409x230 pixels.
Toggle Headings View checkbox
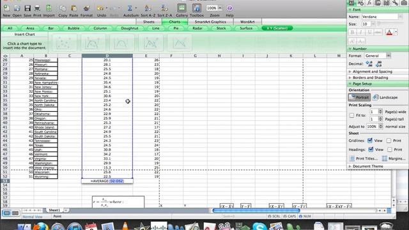[371, 149]
